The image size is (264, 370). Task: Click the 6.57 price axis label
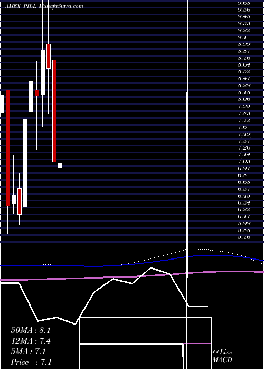[244, 189]
